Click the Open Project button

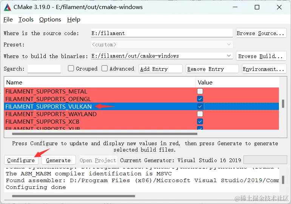coord(98,160)
